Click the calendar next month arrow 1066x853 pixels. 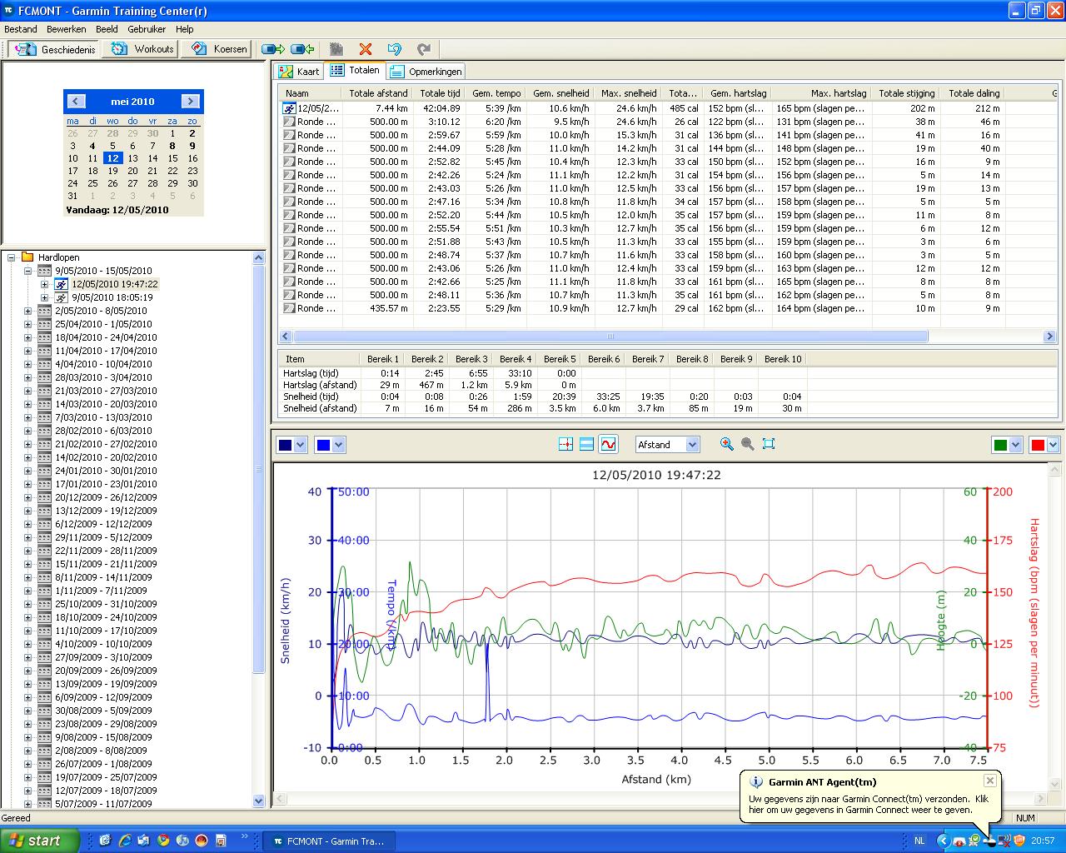pyautogui.click(x=191, y=102)
